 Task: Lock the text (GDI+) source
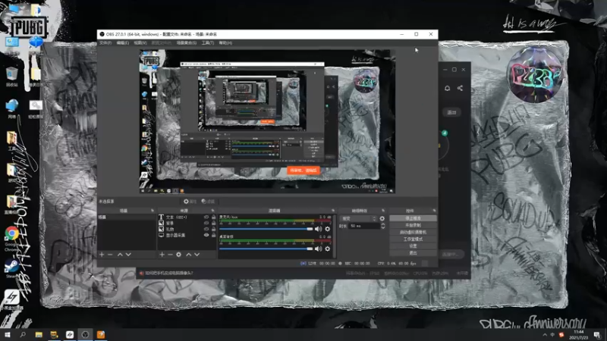pyautogui.click(x=213, y=217)
